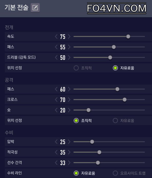The image size is (152, 178).
Task: Click the 속도 slider handle
Action: pyautogui.click(x=128, y=36)
